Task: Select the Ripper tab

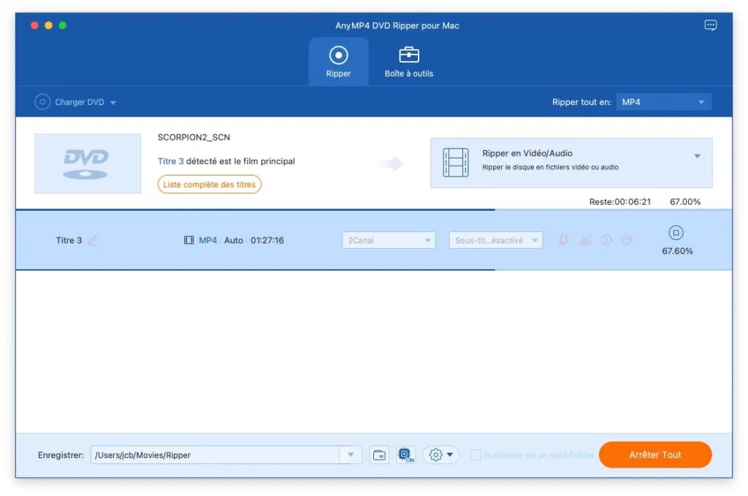Action: 338,62
